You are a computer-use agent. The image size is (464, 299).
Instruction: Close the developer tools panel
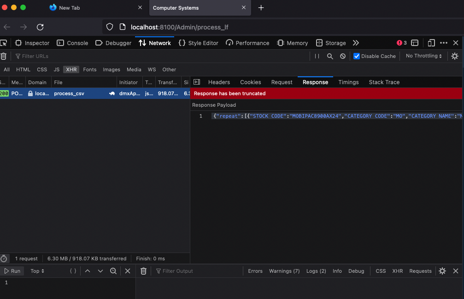(x=456, y=43)
